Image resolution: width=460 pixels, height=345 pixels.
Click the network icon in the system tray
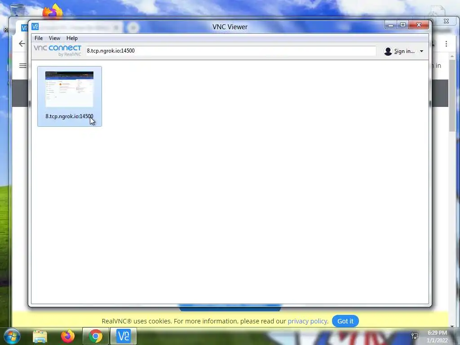tap(415, 336)
